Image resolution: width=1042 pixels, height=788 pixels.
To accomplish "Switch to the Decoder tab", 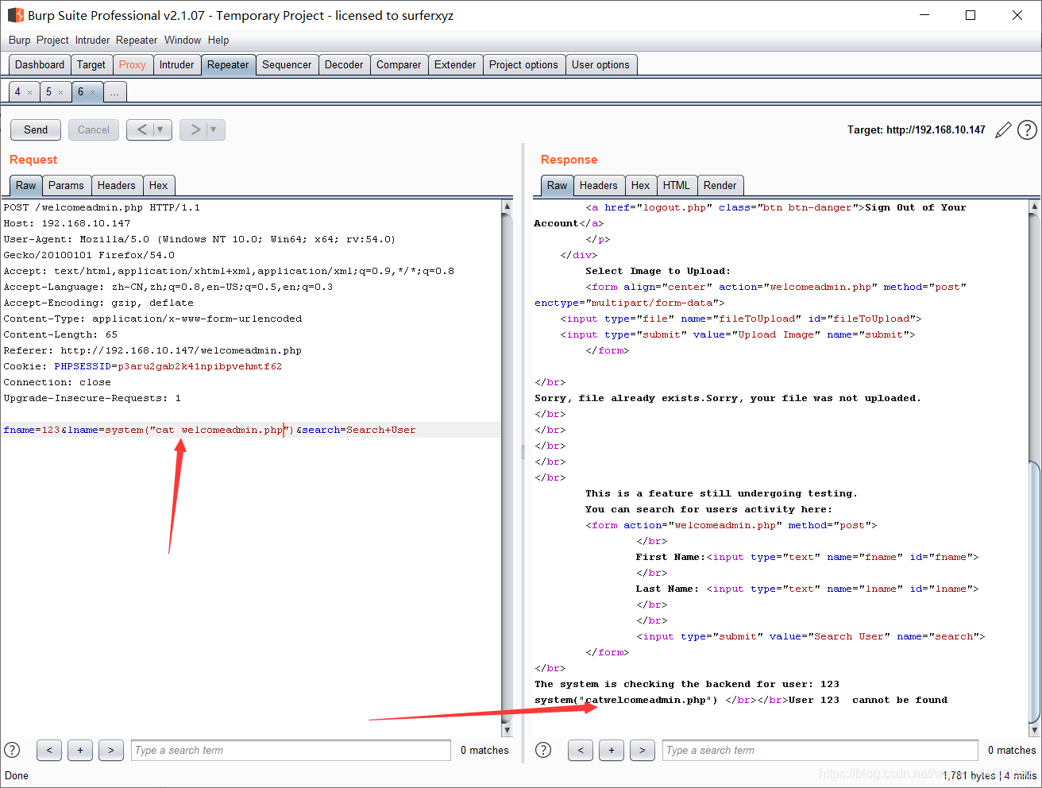I will click(344, 65).
